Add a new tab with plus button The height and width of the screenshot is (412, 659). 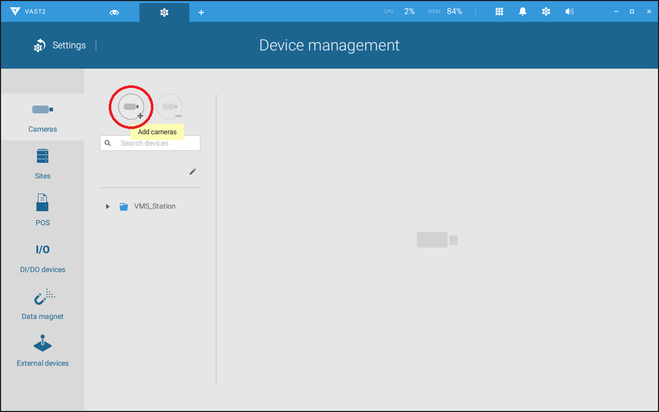[x=201, y=12]
